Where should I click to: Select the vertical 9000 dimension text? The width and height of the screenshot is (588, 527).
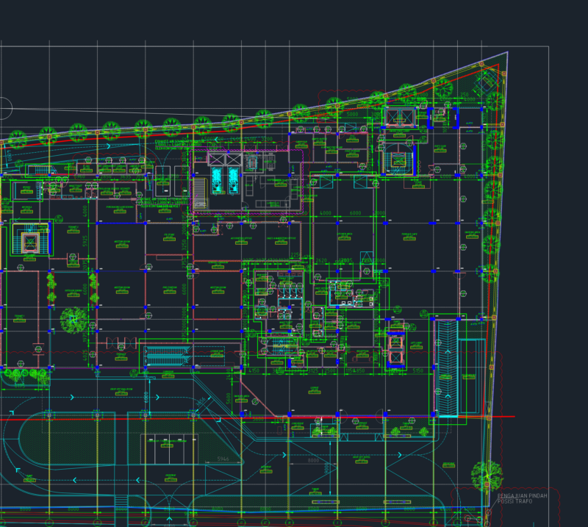[x=326, y=467]
